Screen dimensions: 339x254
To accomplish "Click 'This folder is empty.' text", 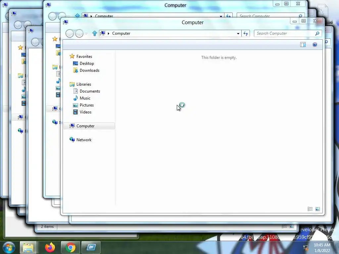I will pyautogui.click(x=219, y=58).
